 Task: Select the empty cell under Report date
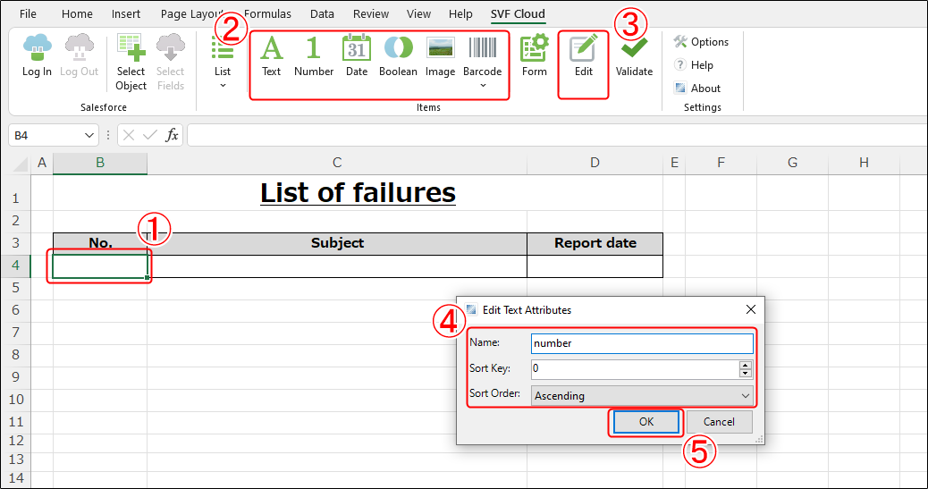click(595, 266)
